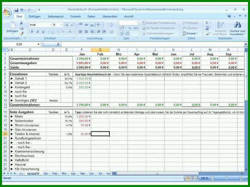Open the Formeln ribbon tab
250x187 pixels.
pos(76,16)
